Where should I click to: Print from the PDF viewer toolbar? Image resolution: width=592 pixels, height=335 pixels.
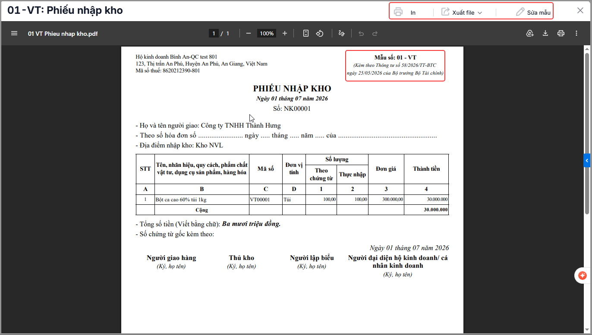click(x=561, y=33)
